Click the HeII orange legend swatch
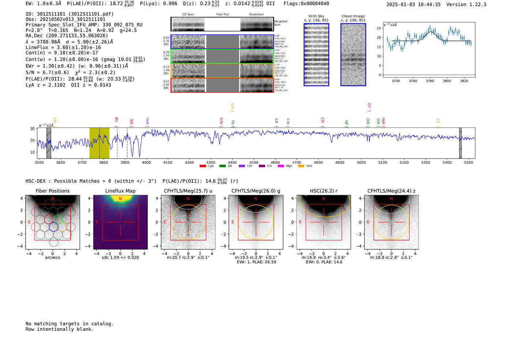512x349 pixels. tap(301, 166)
